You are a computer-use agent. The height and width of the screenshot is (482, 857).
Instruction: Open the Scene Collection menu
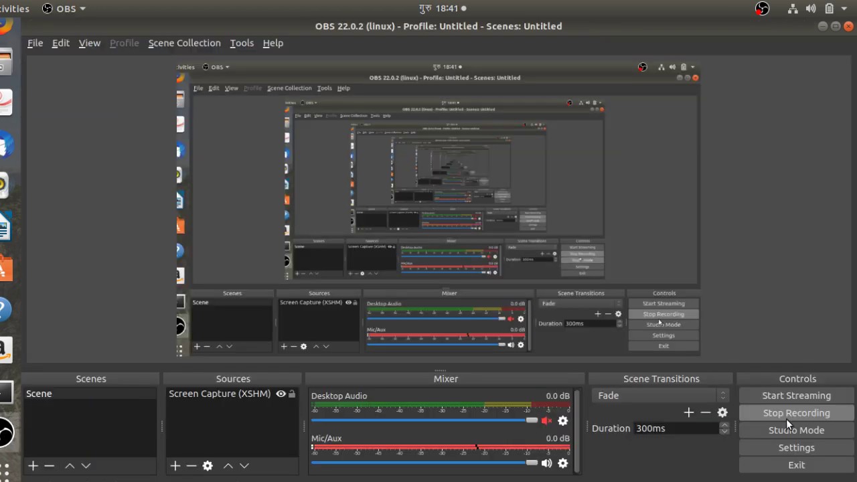coord(184,43)
